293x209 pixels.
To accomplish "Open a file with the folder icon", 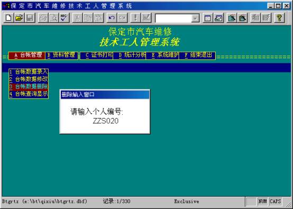I will 19,18.
